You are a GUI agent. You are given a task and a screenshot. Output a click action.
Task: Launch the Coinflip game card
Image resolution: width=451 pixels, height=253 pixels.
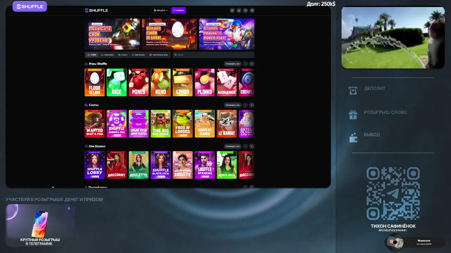247,82
